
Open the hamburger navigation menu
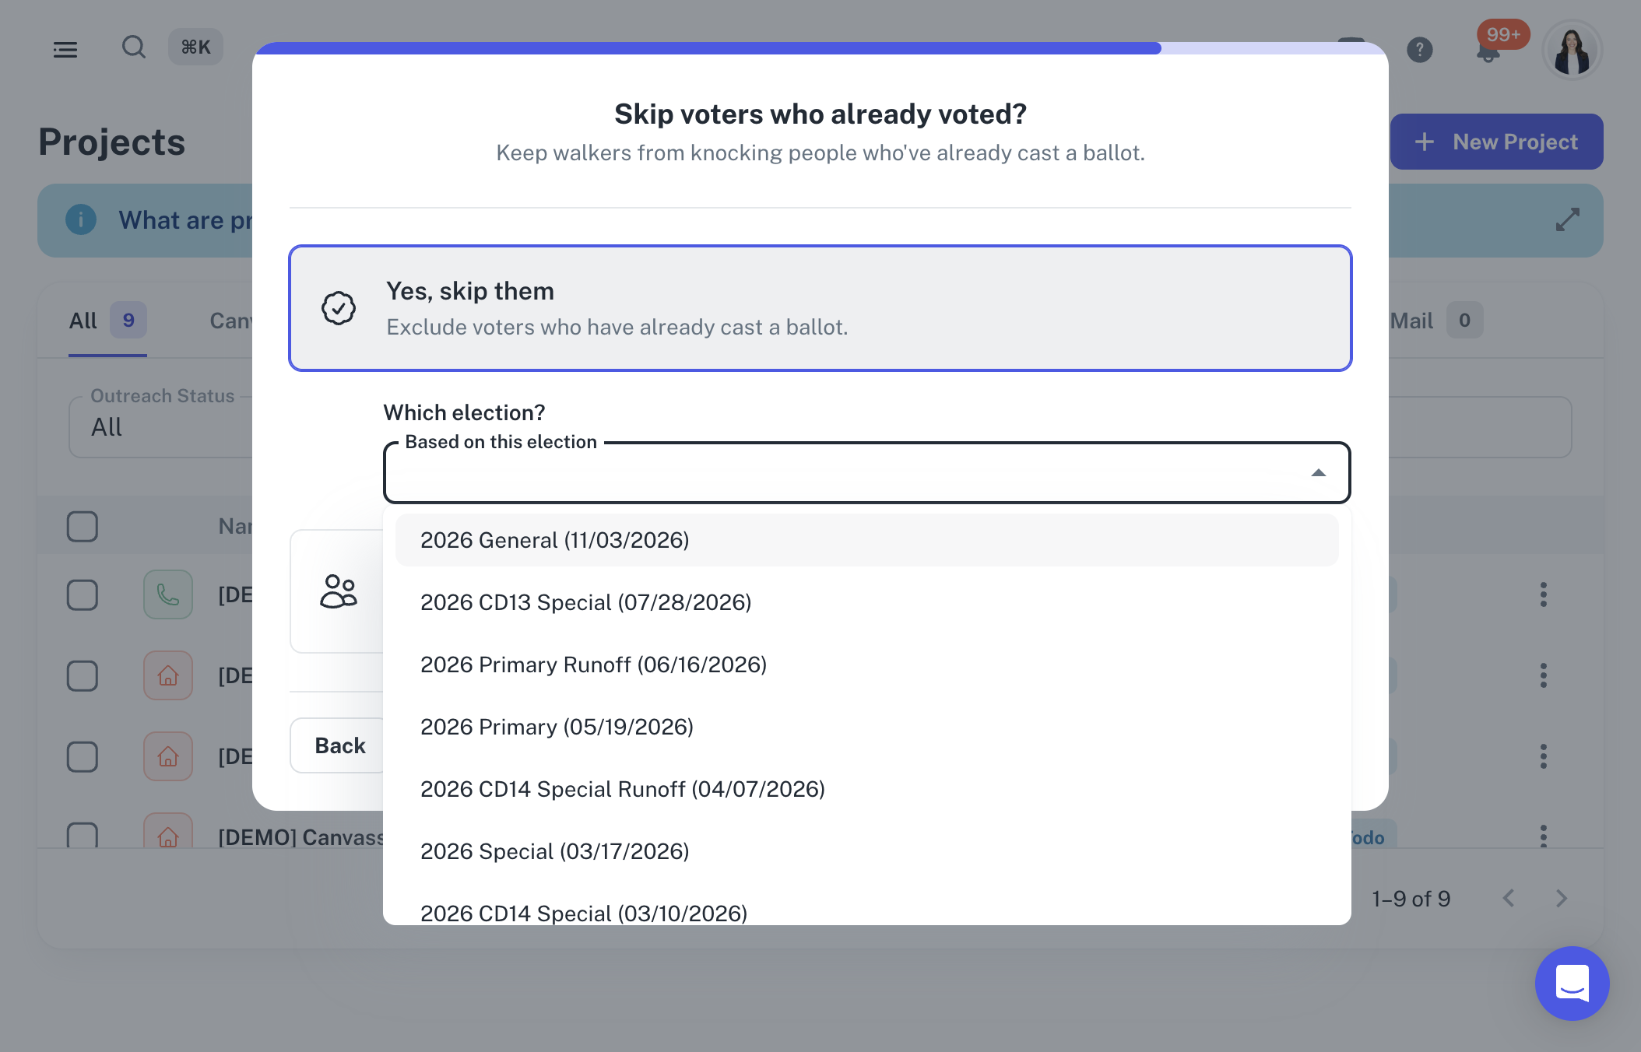click(65, 49)
